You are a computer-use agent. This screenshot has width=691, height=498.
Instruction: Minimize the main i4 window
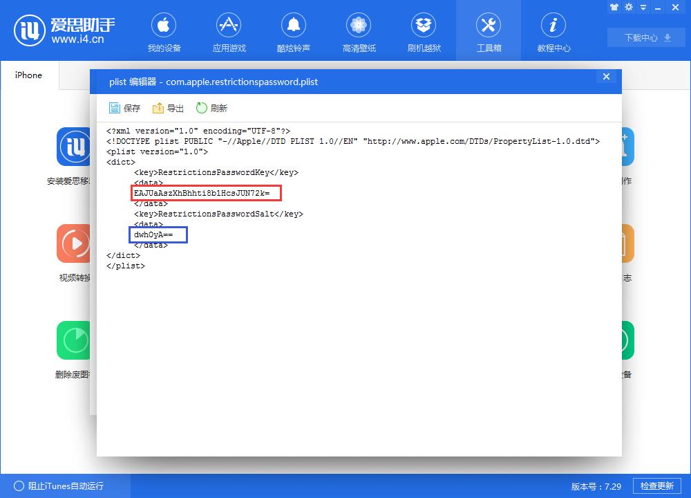tap(658, 8)
